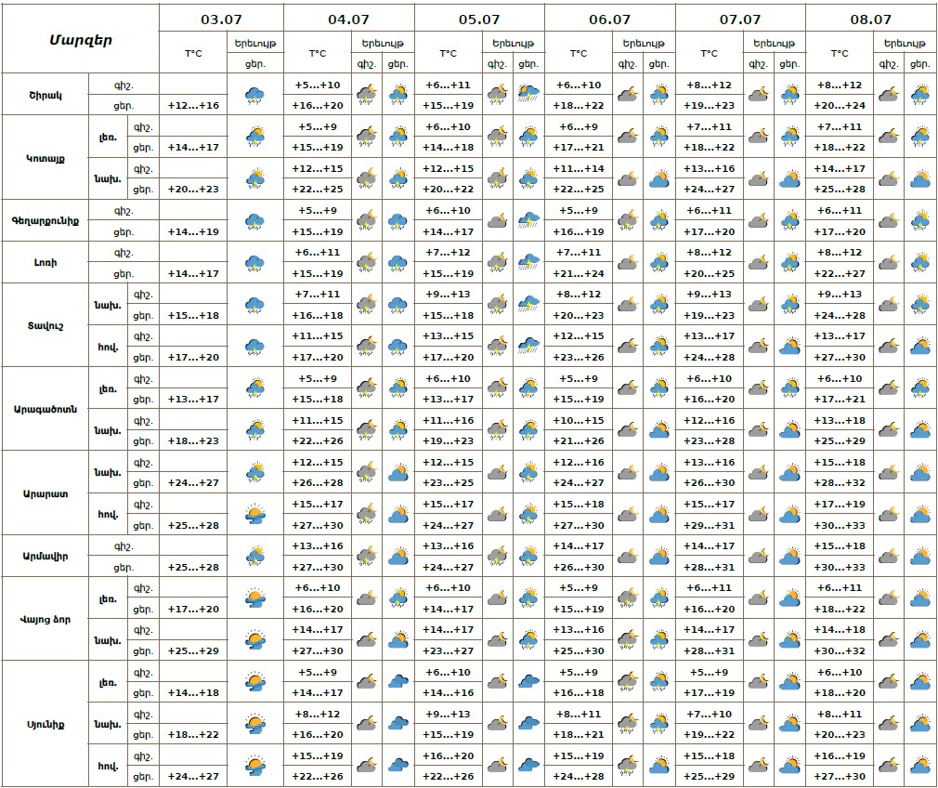Click the Լոռի region name
This screenshot has height=788, width=938.
[x=46, y=263]
